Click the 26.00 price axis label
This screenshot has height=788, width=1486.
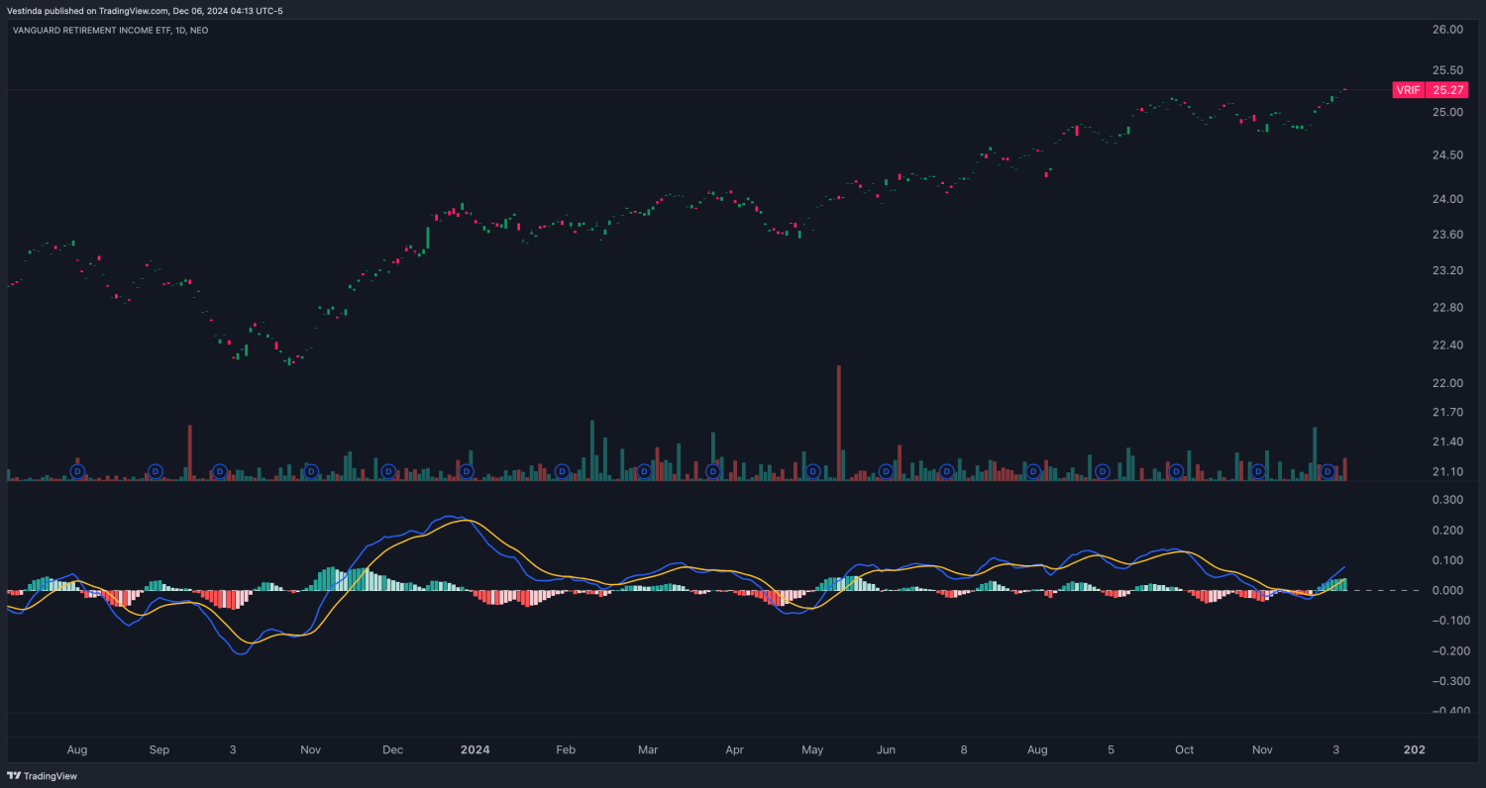click(x=1448, y=30)
